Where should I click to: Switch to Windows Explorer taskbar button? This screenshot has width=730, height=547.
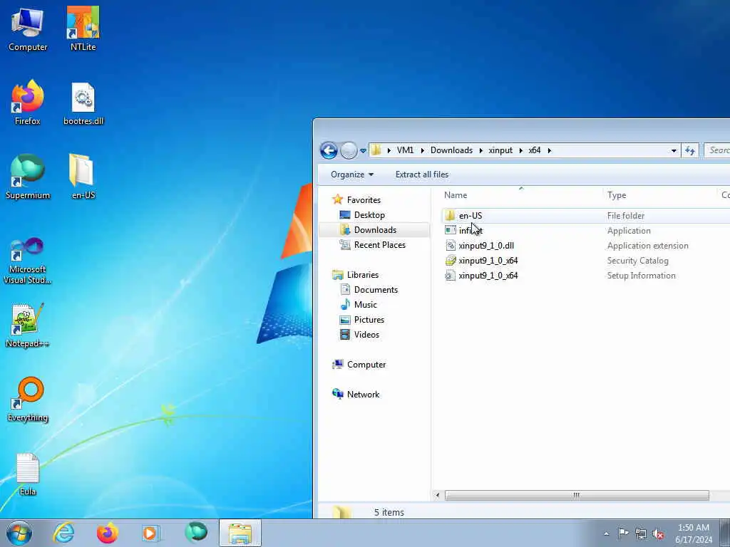[240, 533]
